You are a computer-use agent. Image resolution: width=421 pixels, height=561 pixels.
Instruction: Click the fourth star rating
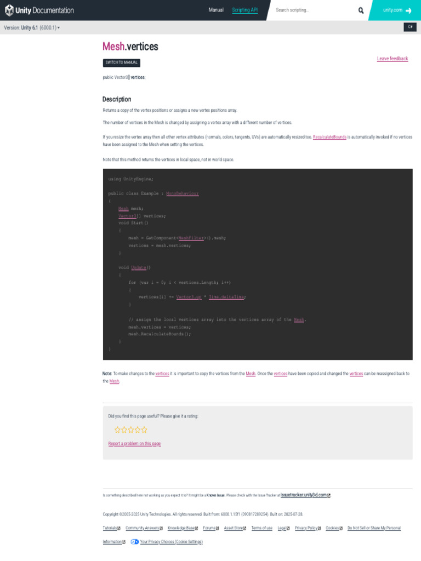click(138, 430)
